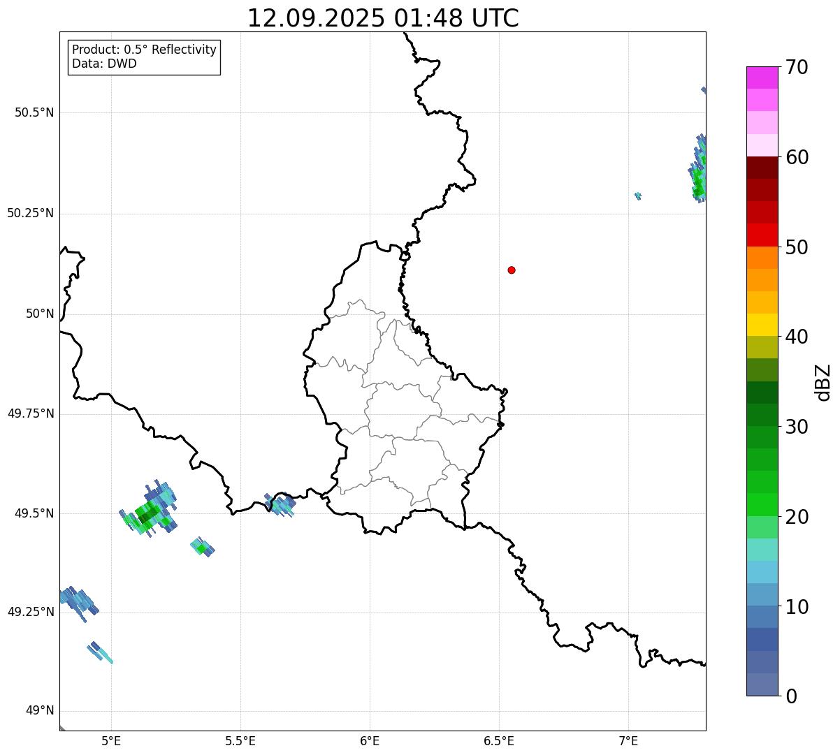Click the "70" colorbar tick label
The height and width of the screenshot is (755, 840).
click(796, 67)
